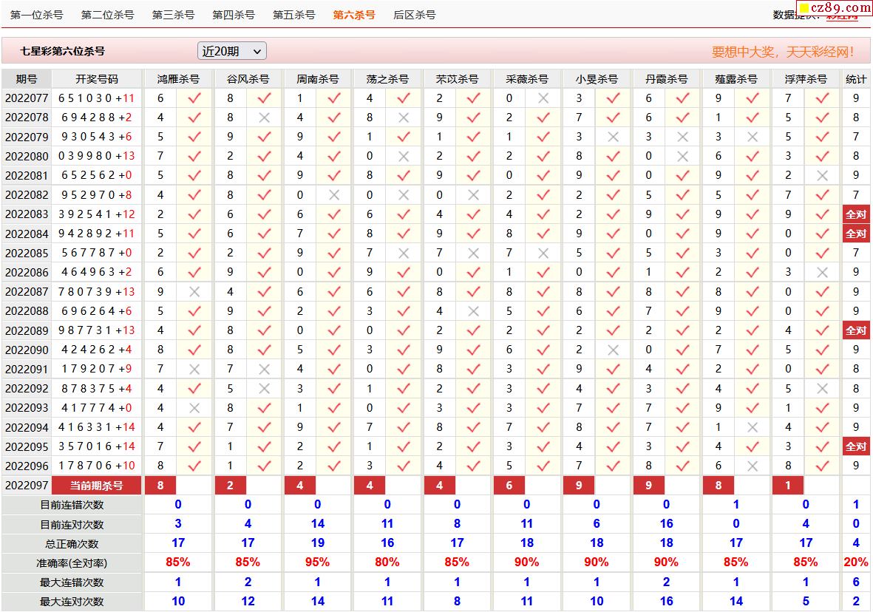Click the red kill number 6 under 采薇杀号
873x612 pixels.
pos(509,486)
